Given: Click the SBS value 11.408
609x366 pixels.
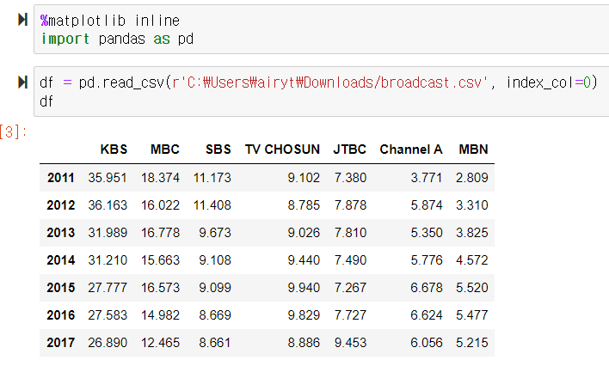Looking at the screenshot, I should (212, 205).
